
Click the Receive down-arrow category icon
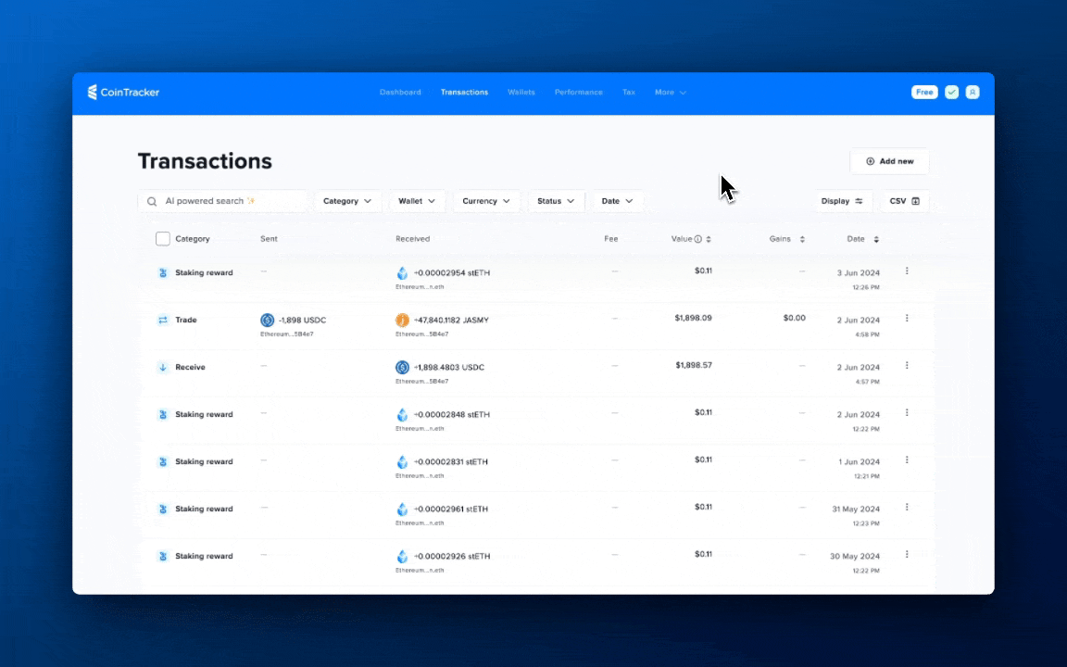point(163,367)
